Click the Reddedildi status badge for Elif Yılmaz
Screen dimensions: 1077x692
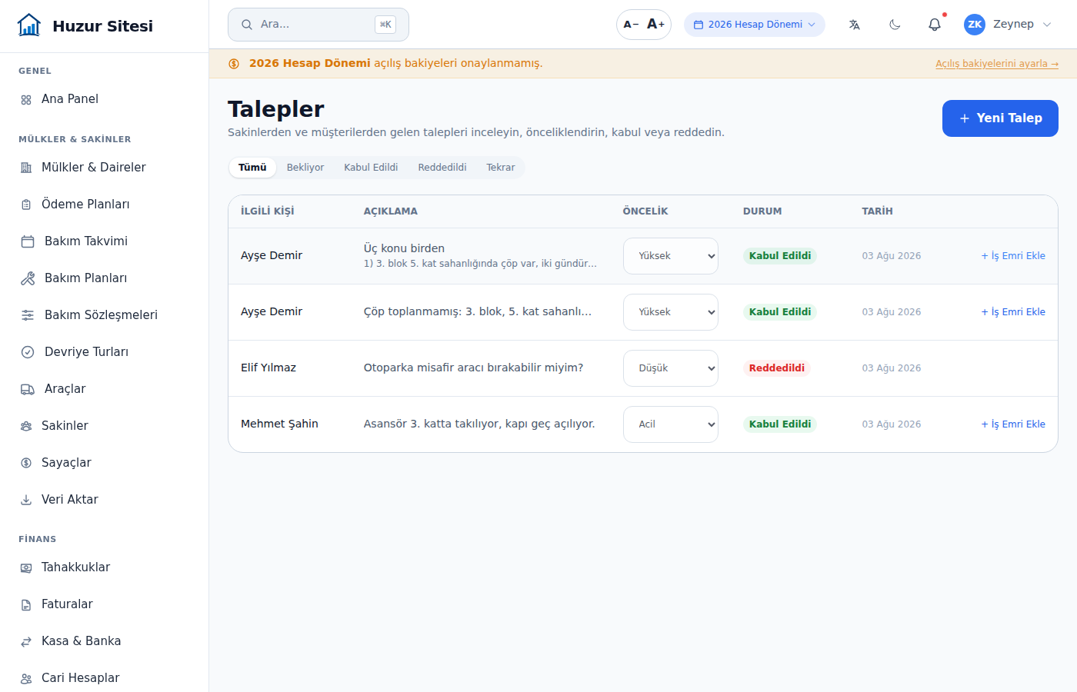(777, 368)
